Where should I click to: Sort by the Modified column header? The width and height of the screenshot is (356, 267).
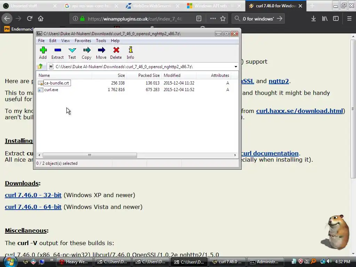pyautogui.click(x=179, y=75)
